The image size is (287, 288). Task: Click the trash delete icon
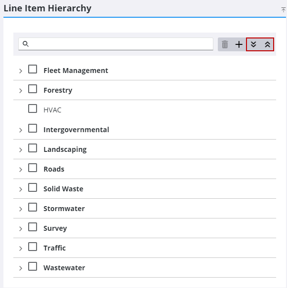tap(225, 44)
